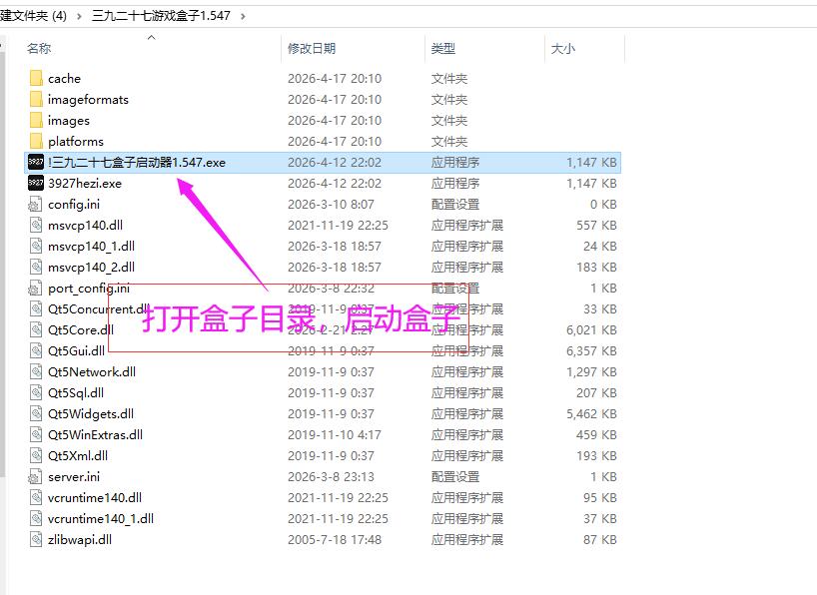Image resolution: width=817 pixels, height=595 pixels.
Task: Click the cache folder icon
Action: [x=36, y=78]
